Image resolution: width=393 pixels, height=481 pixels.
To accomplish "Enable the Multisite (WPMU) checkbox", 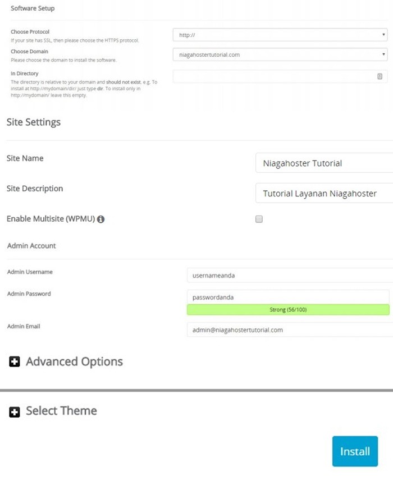I will (258, 219).
